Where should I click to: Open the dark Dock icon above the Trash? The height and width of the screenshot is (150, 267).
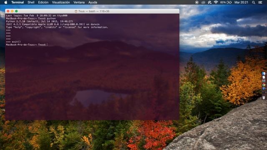point(264,92)
